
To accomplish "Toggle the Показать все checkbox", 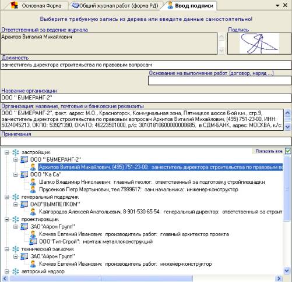I will (x=288, y=151).
